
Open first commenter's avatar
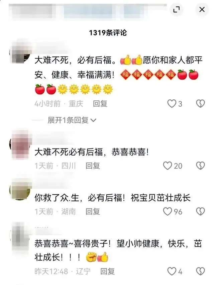(20, 53)
